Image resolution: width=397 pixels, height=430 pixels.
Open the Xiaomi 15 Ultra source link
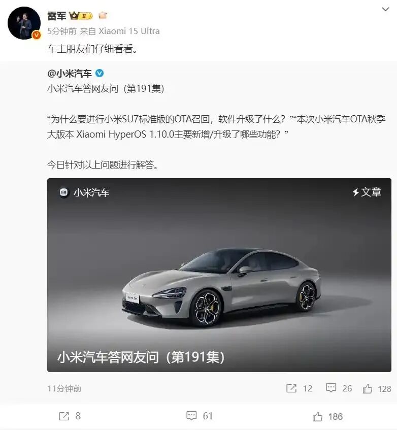coord(129,31)
